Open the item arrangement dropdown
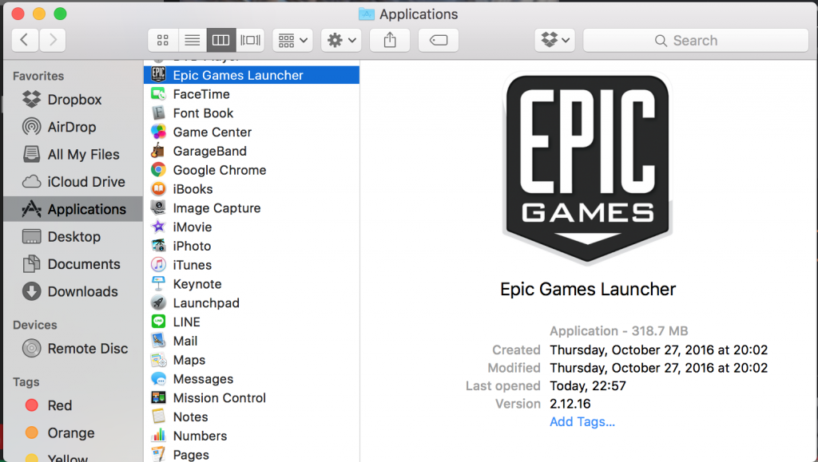Screen dimensions: 818x462 (x=292, y=40)
